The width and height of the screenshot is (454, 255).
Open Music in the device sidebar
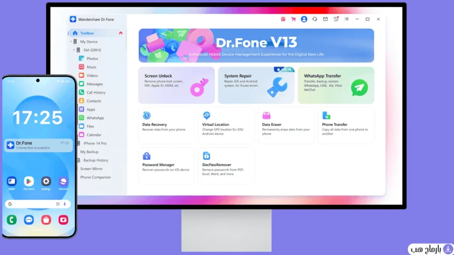(x=91, y=67)
